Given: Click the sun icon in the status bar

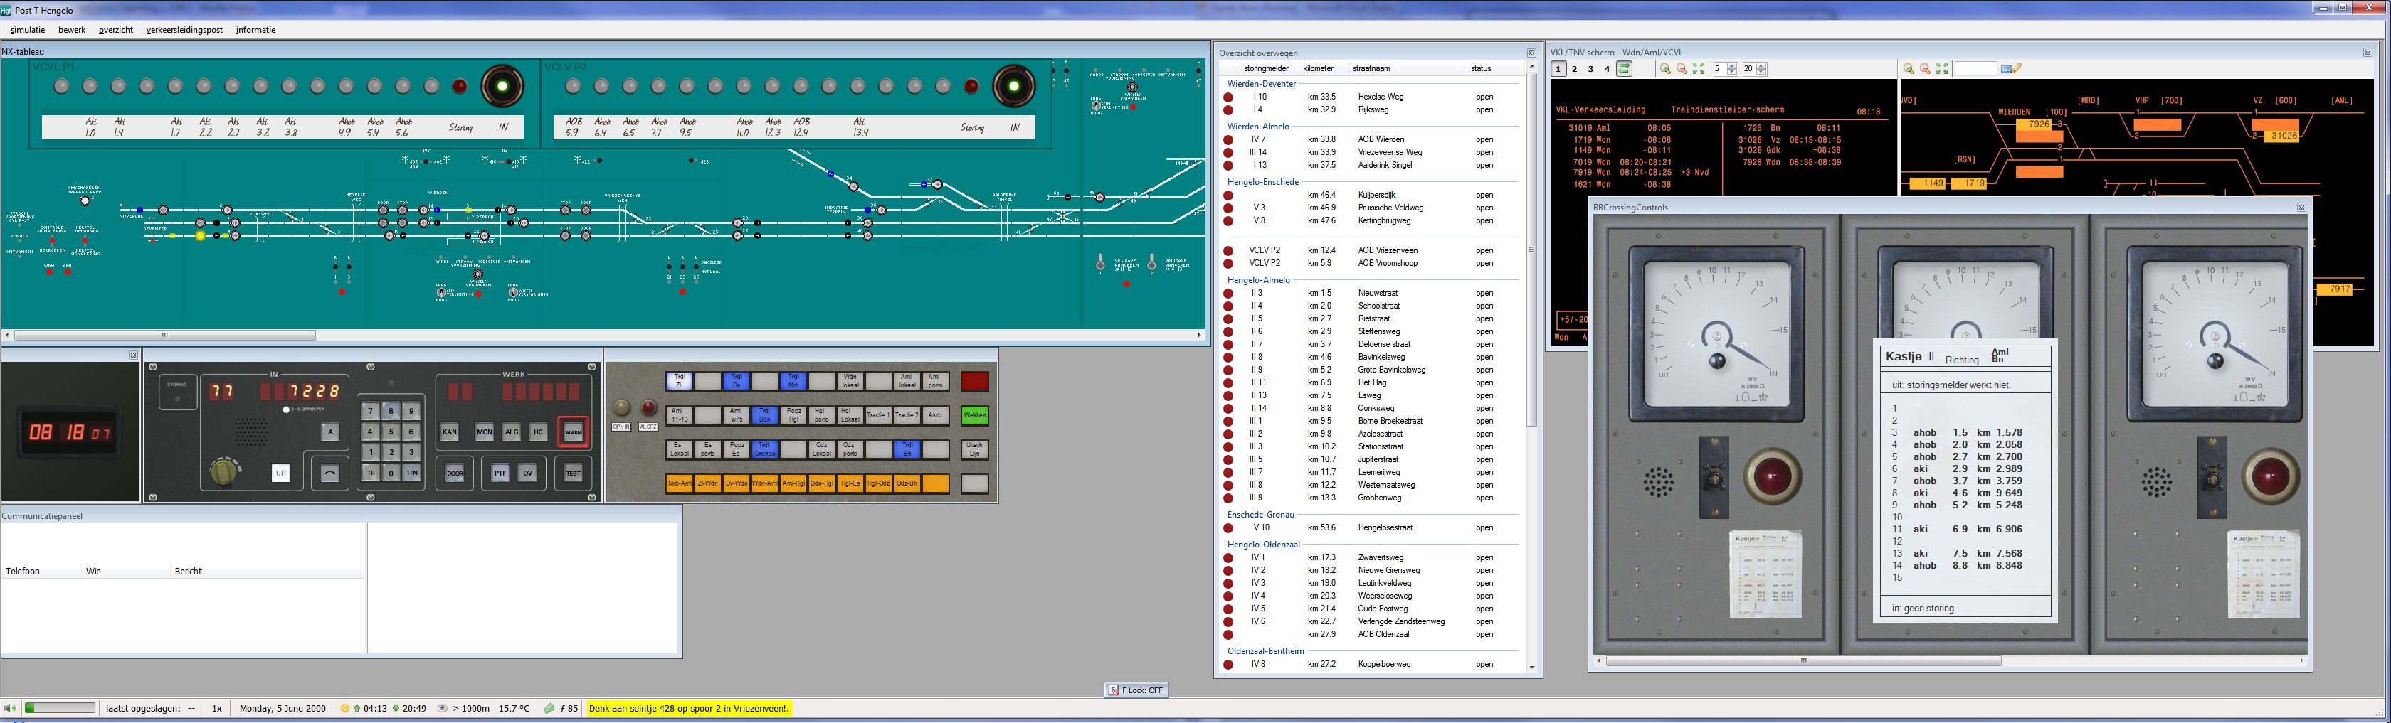Looking at the screenshot, I should [344, 708].
